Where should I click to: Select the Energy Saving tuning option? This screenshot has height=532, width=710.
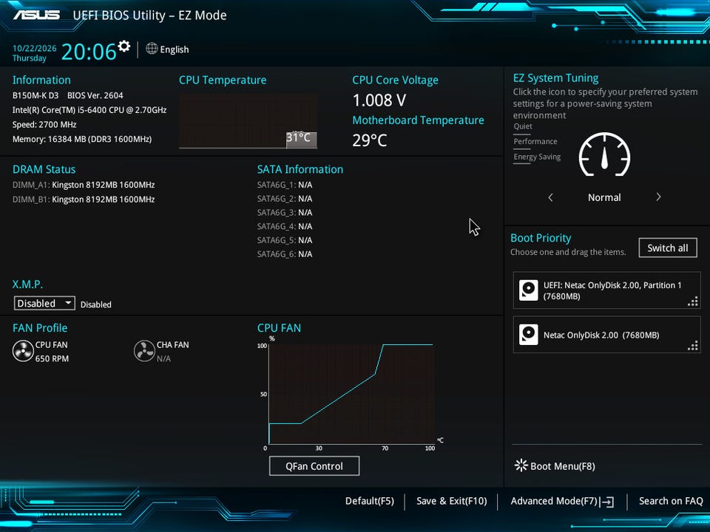coord(537,157)
